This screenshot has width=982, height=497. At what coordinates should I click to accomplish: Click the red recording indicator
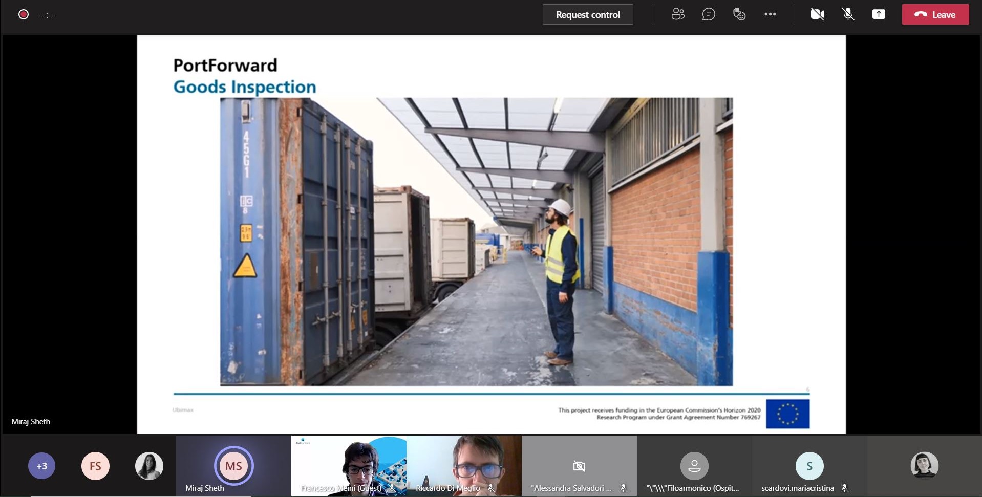coord(24,14)
